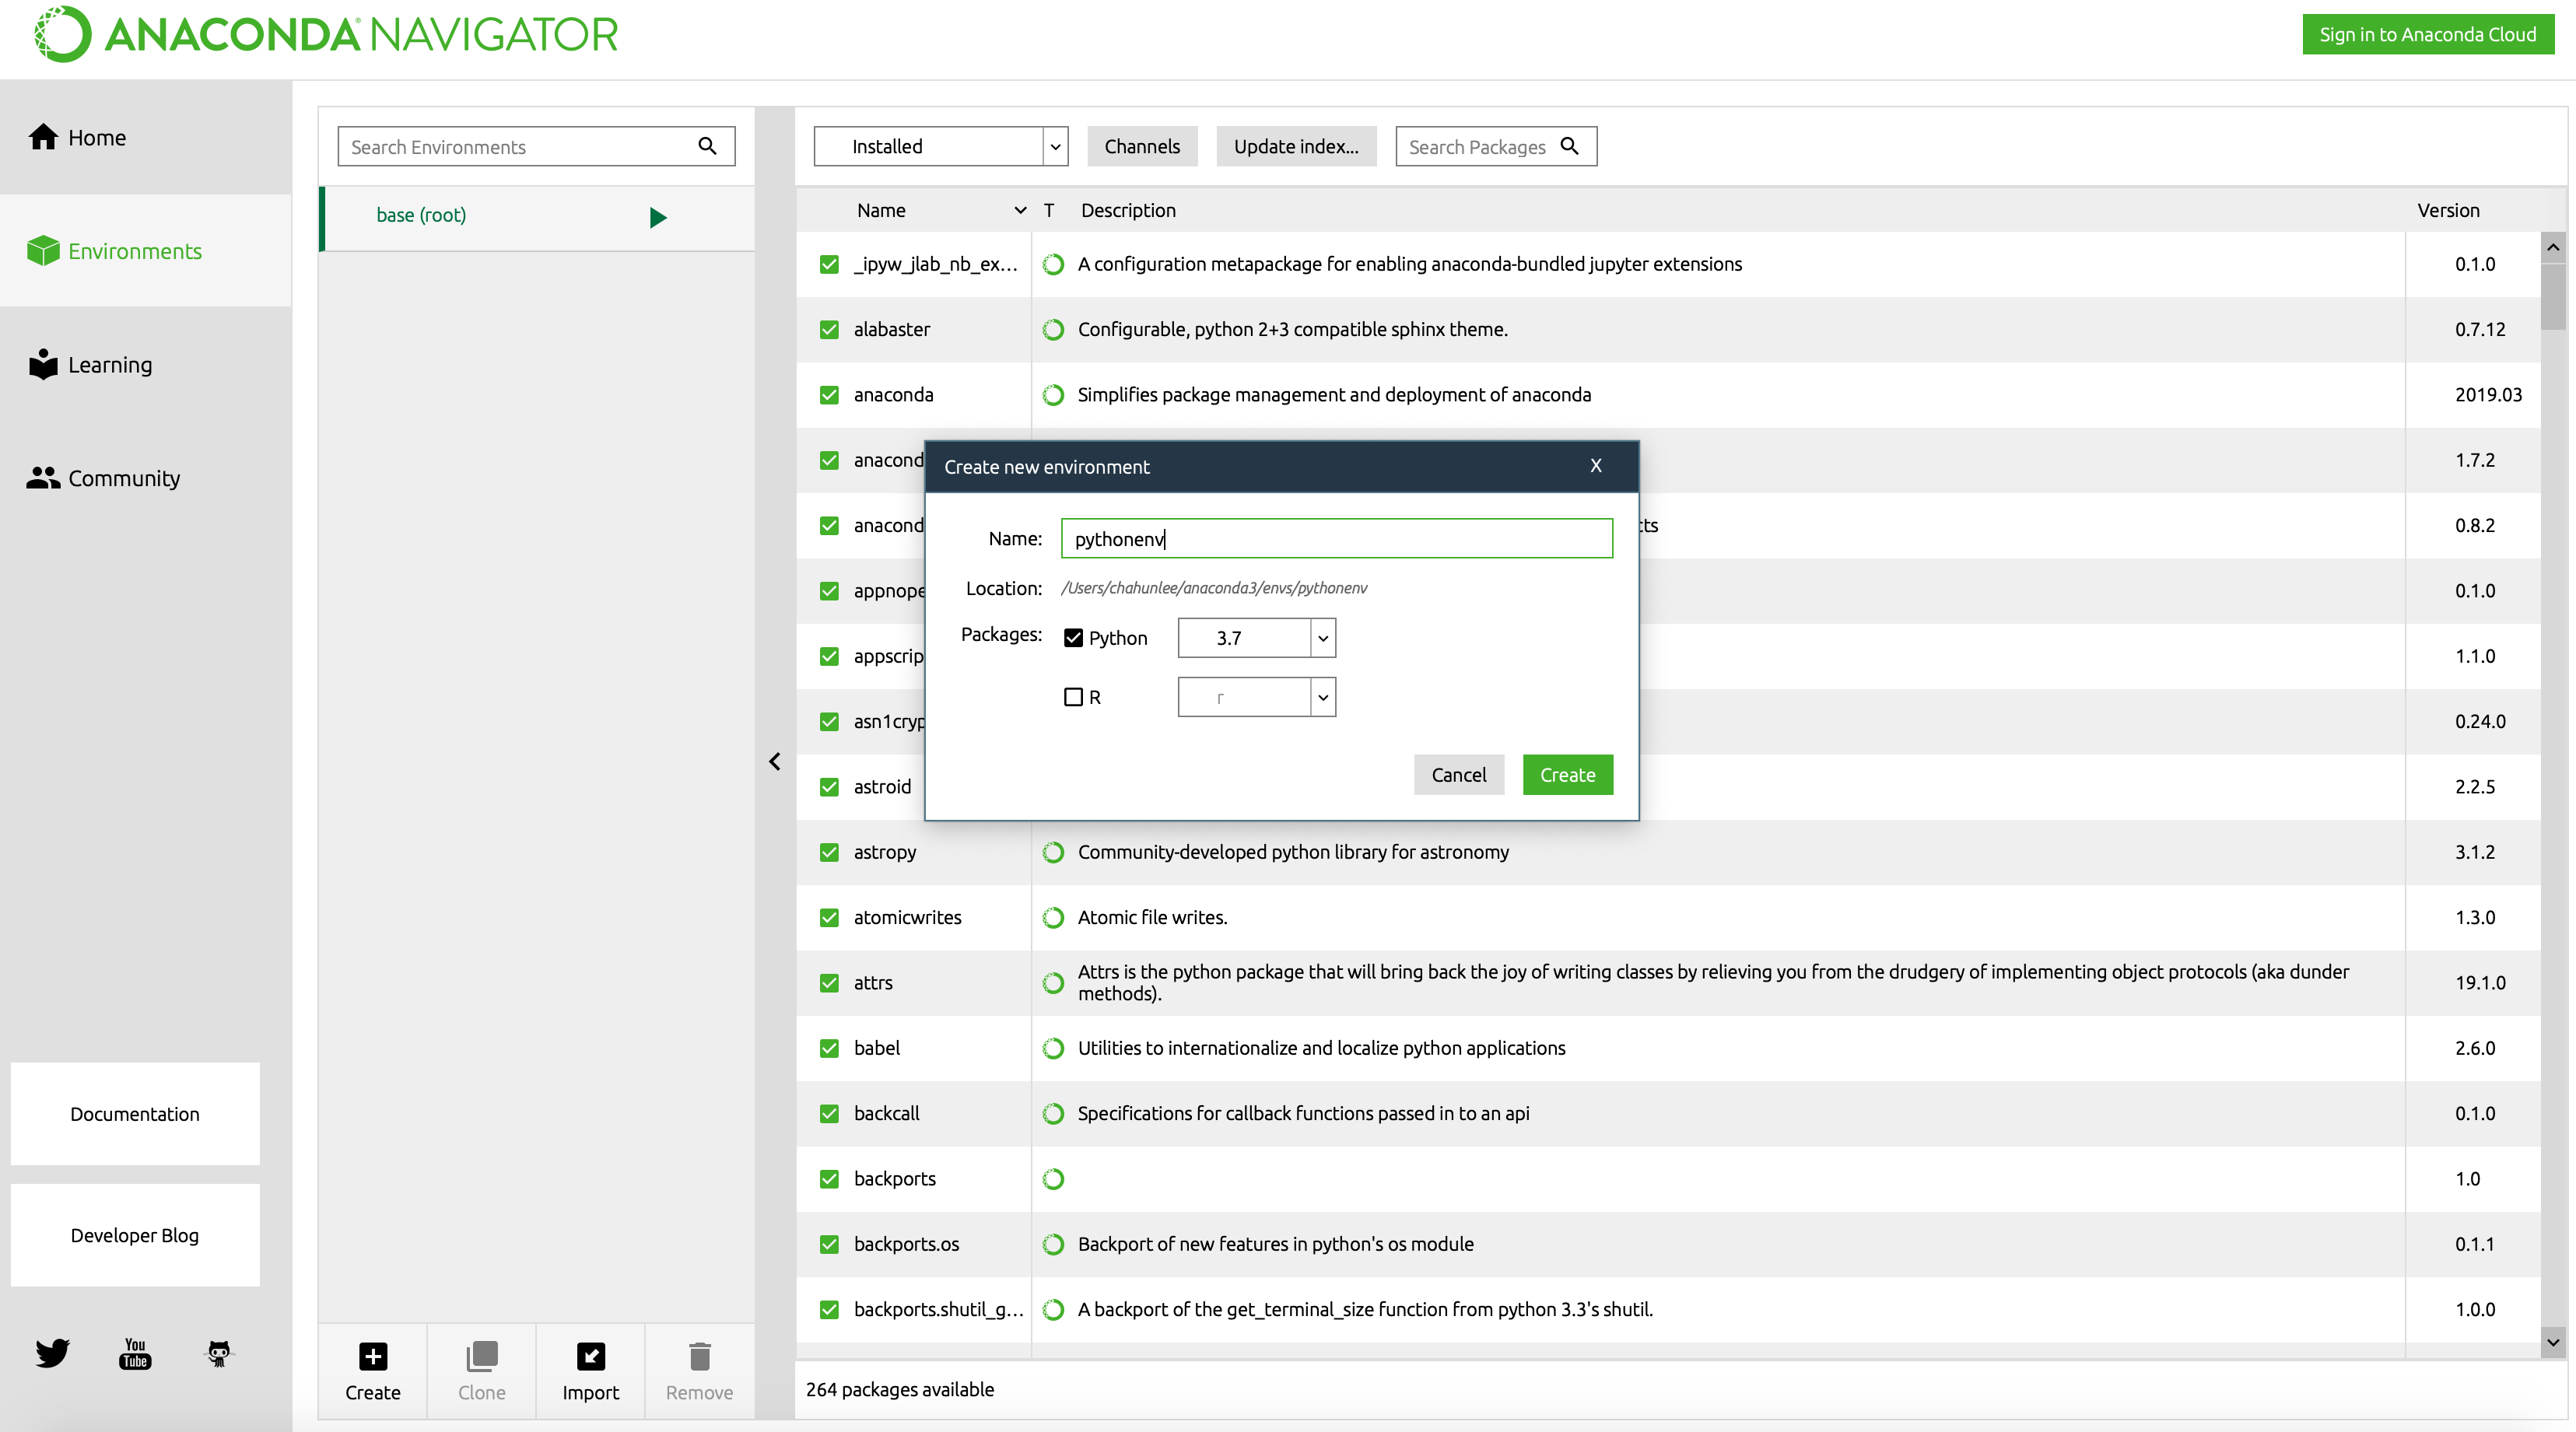
Task: Toggle the alabaster package checkbox
Action: click(829, 329)
